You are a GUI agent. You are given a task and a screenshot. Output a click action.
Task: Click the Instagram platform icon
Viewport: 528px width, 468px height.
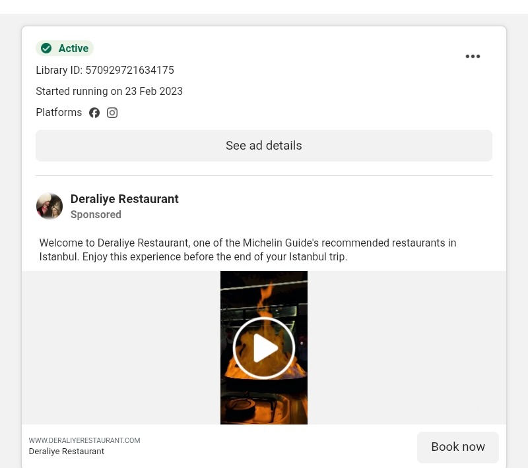click(x=112, y=113)
